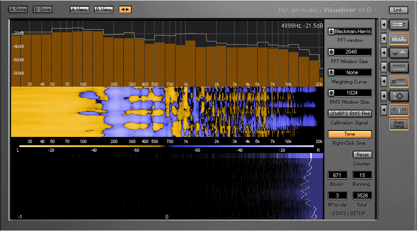
Task: Change the RMS Window Size 1024 selector
Action: [x=352, y=93]
